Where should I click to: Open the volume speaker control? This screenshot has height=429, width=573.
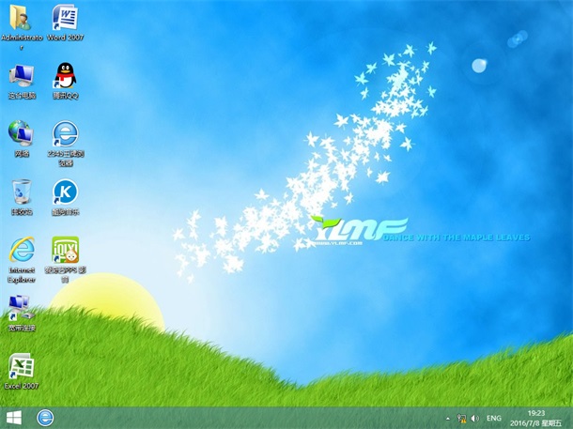pyautogui.click(x=474, y=418)
